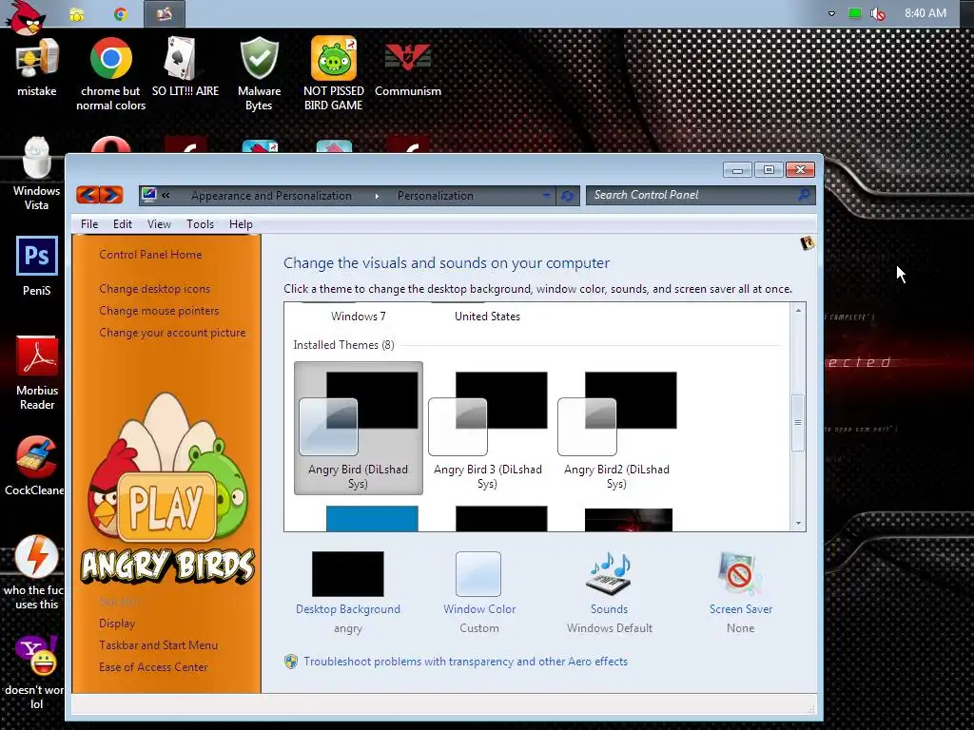
Task: Click the 8:40 AM taskbar clock
Action: (x=925, y=13)
